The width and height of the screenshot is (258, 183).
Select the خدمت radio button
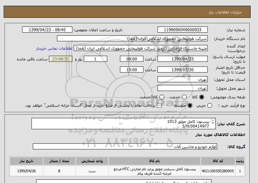tap(184, 97)
